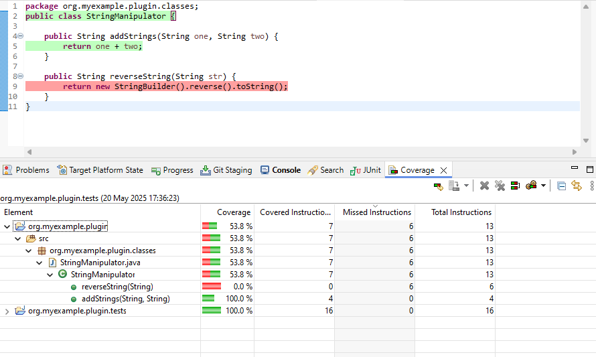Fold the addStrings method in editor
Image resolution: width=596 pixels, height=357 pixels.
tap(20, 36)
